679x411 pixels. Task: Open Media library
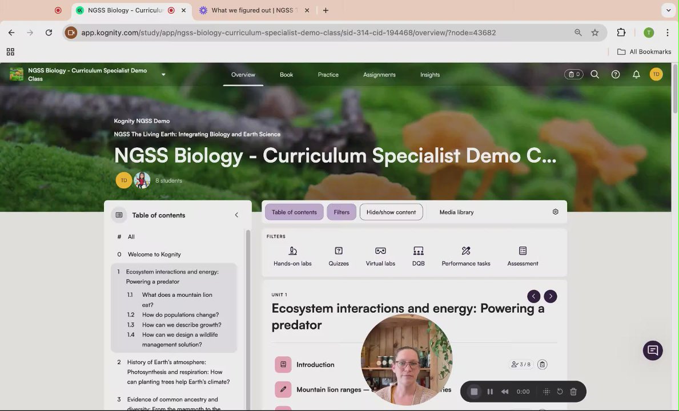[x=456, y=212]
